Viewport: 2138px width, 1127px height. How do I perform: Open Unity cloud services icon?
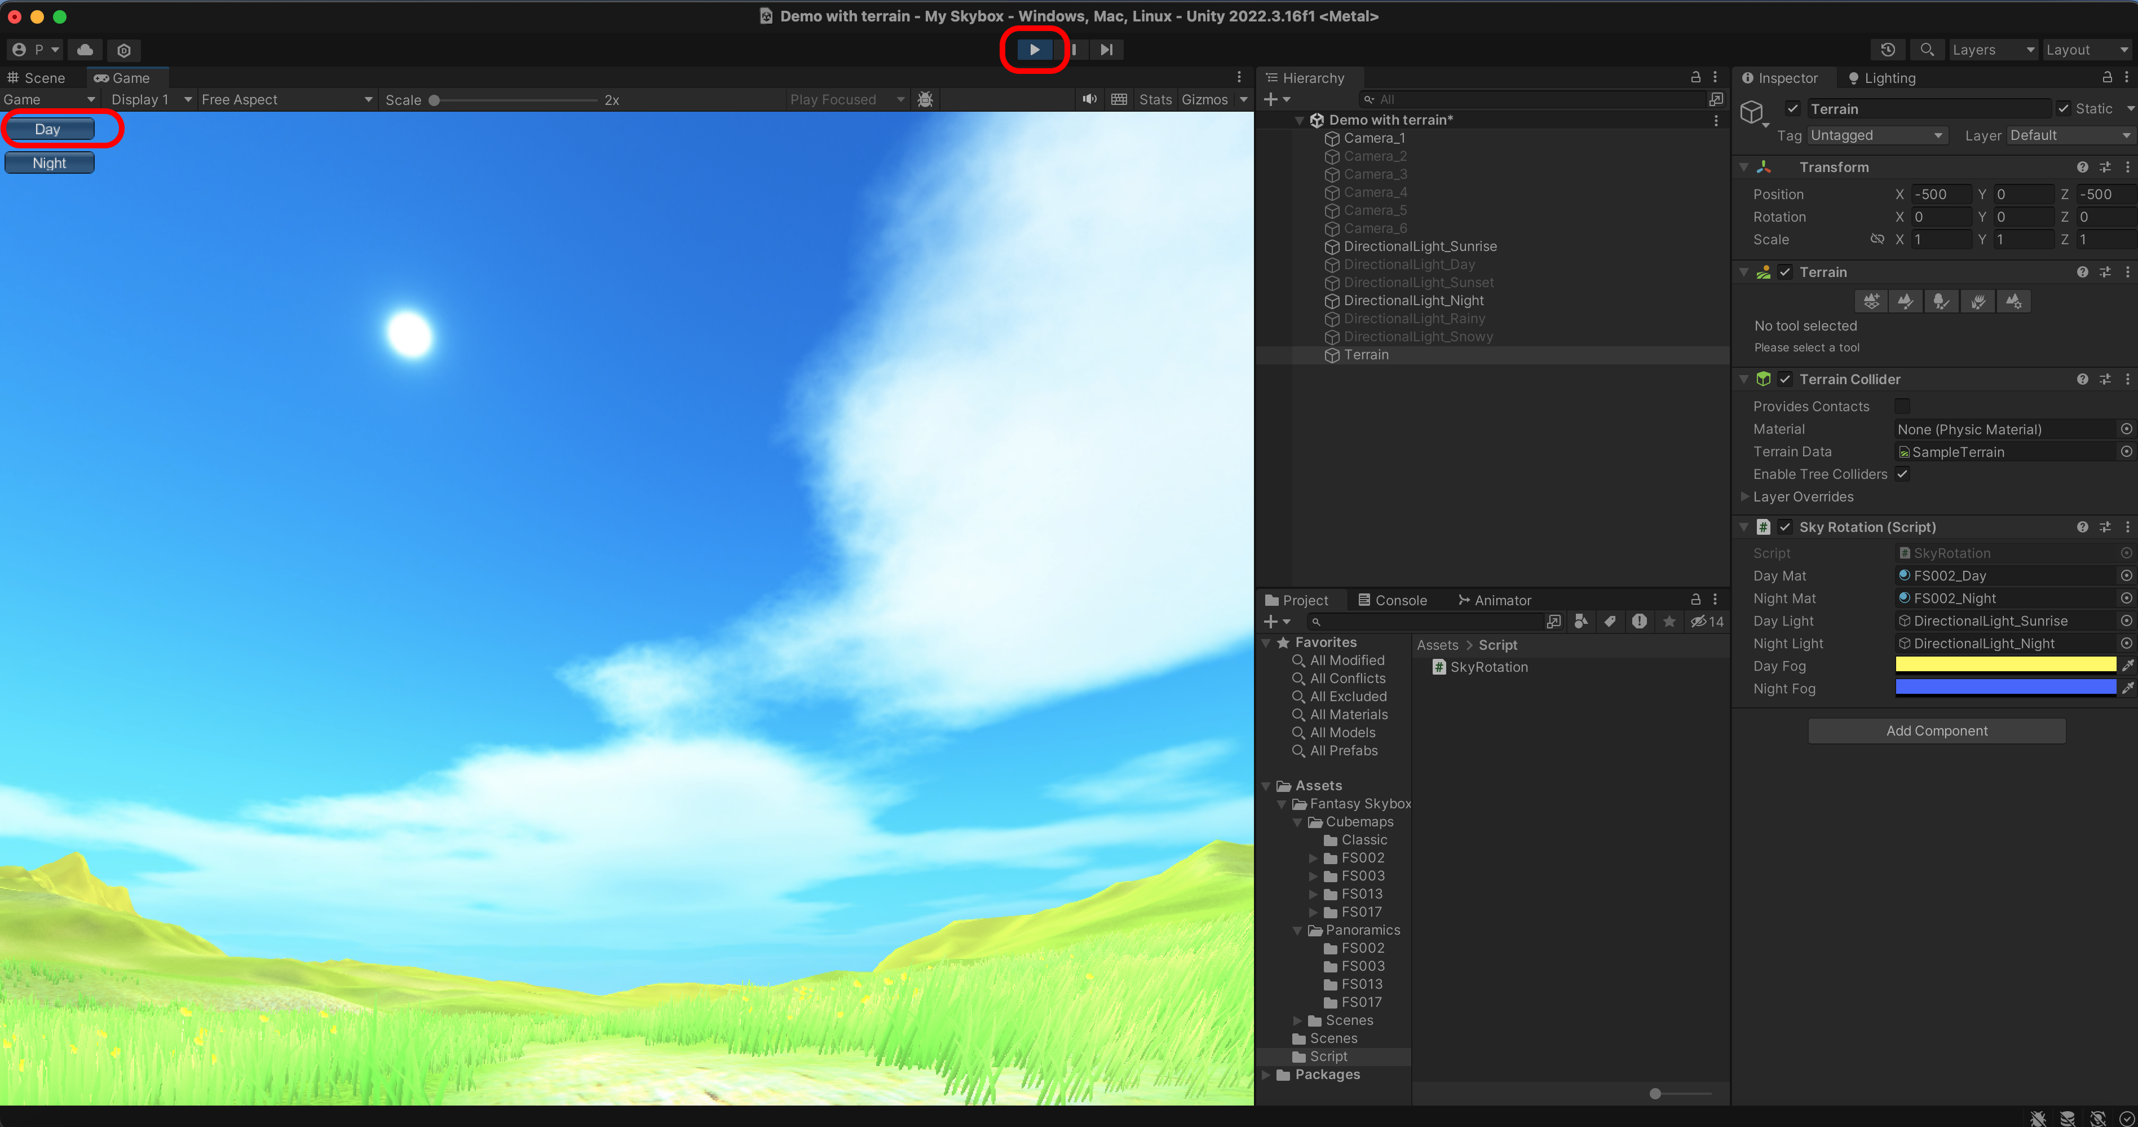pos(85,50)
